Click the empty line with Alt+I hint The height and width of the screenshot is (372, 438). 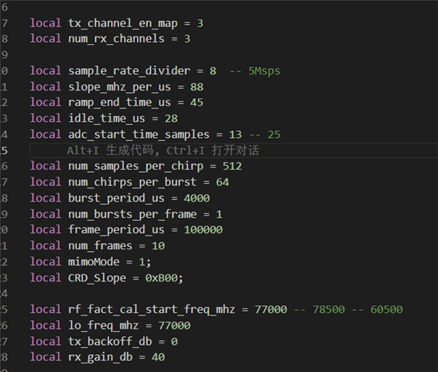pyautogui.click(x=234, y=150)
